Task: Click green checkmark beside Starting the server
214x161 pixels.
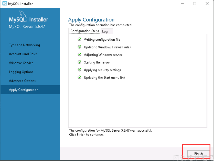Action: coord(79,62)
